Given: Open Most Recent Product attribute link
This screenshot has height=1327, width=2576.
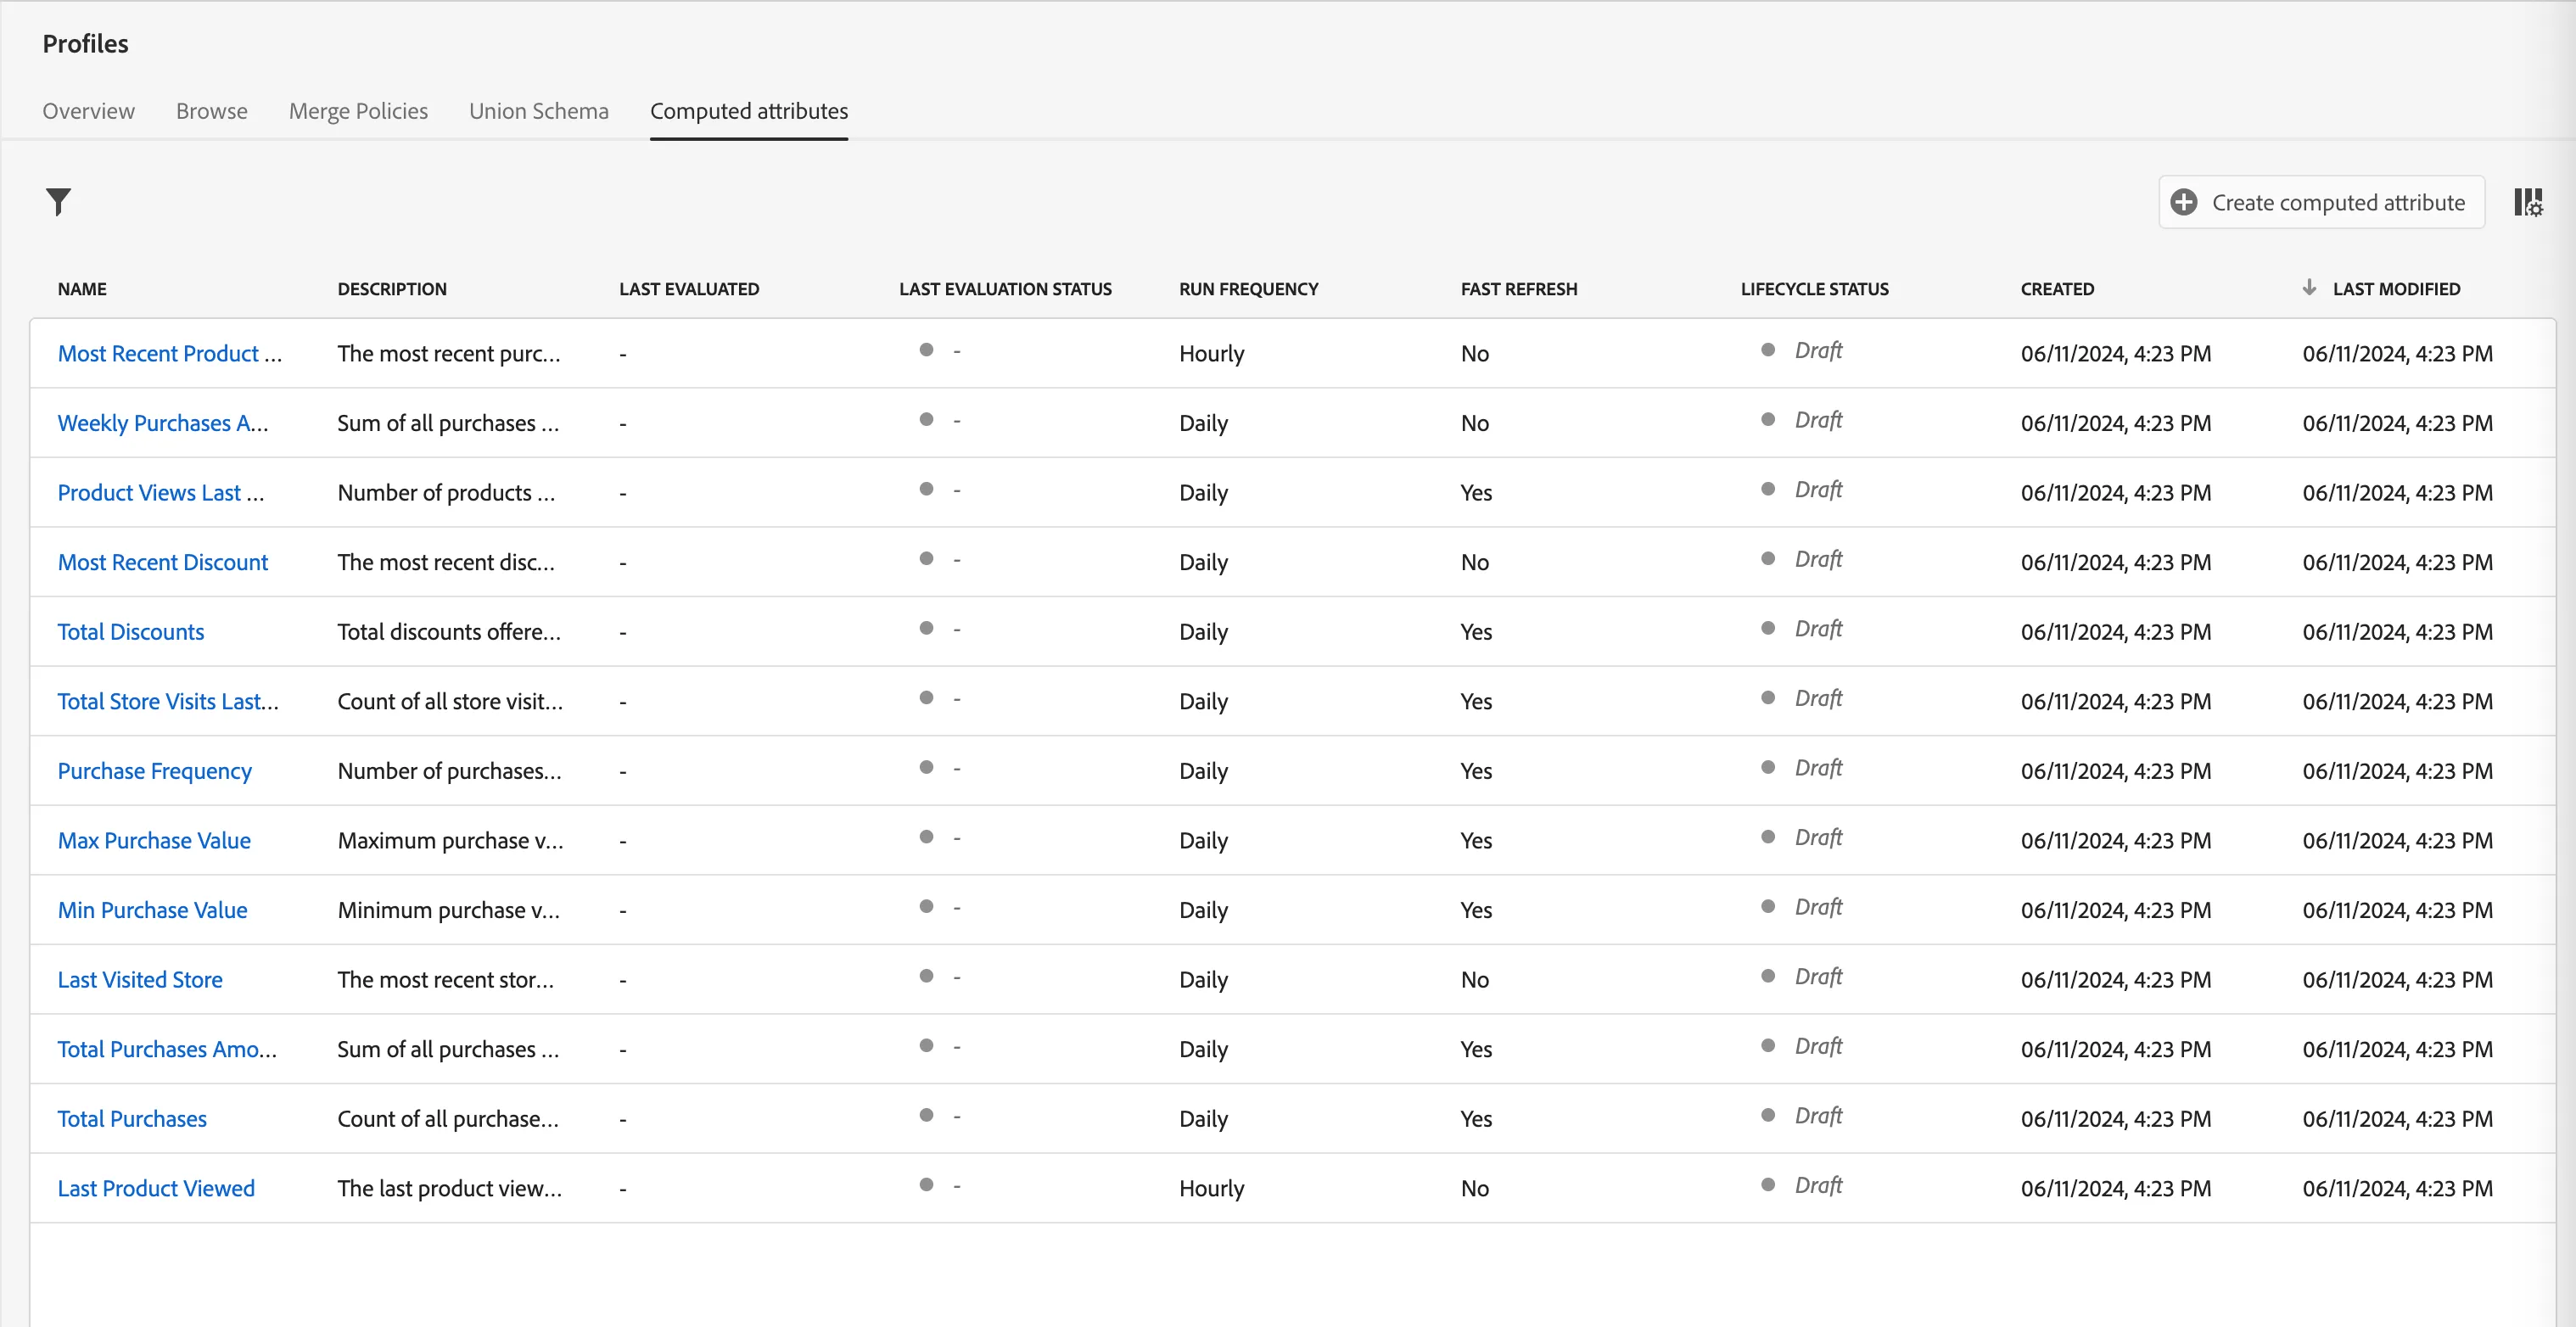Looking at the screenshot, I should tap(170, 353).
